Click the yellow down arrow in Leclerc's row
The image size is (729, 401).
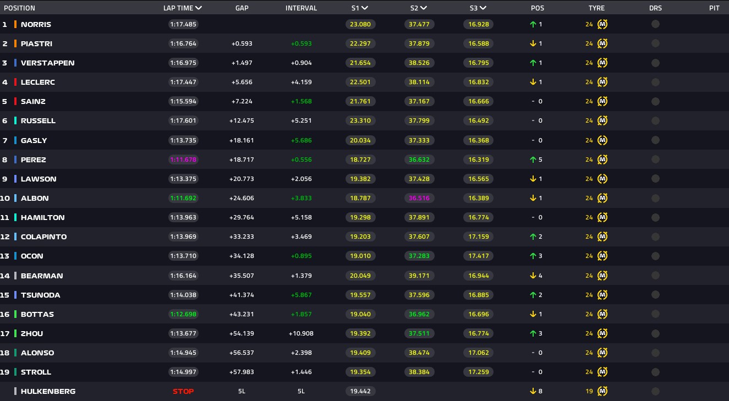coord(533,82)
